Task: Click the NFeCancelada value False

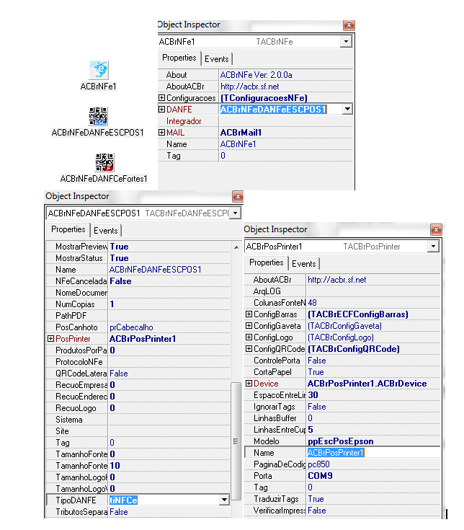Action: pyautogui.click(x=120, y=281)
